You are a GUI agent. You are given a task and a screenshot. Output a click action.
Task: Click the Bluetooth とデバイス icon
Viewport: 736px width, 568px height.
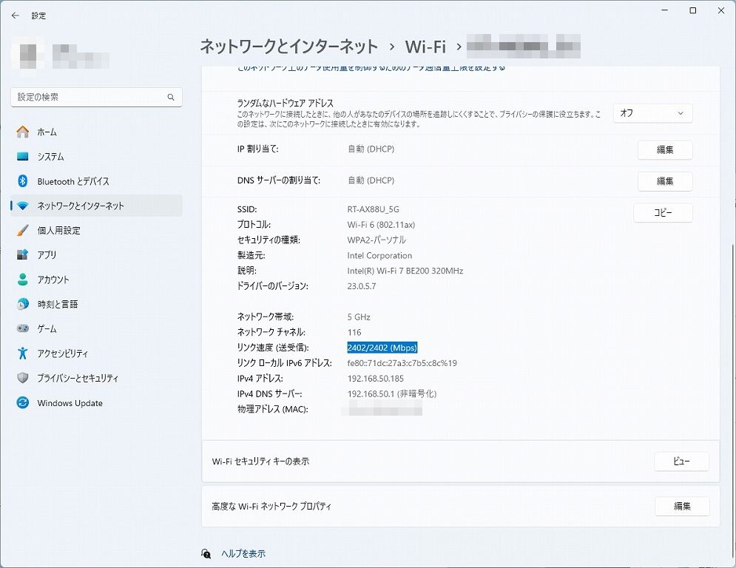(x=23, y=181)
